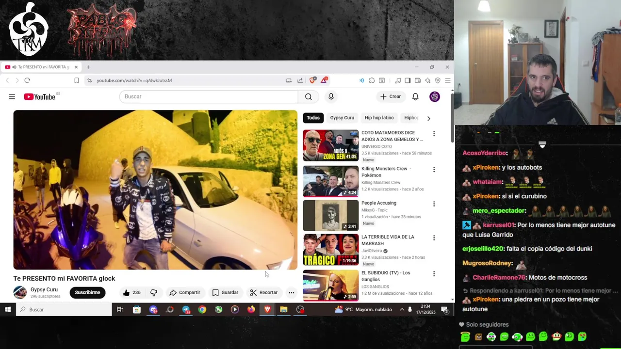The image size is (621, 349).
Task: Open the Gypsy Curu channel avatar
Action: tap(20, 292)
